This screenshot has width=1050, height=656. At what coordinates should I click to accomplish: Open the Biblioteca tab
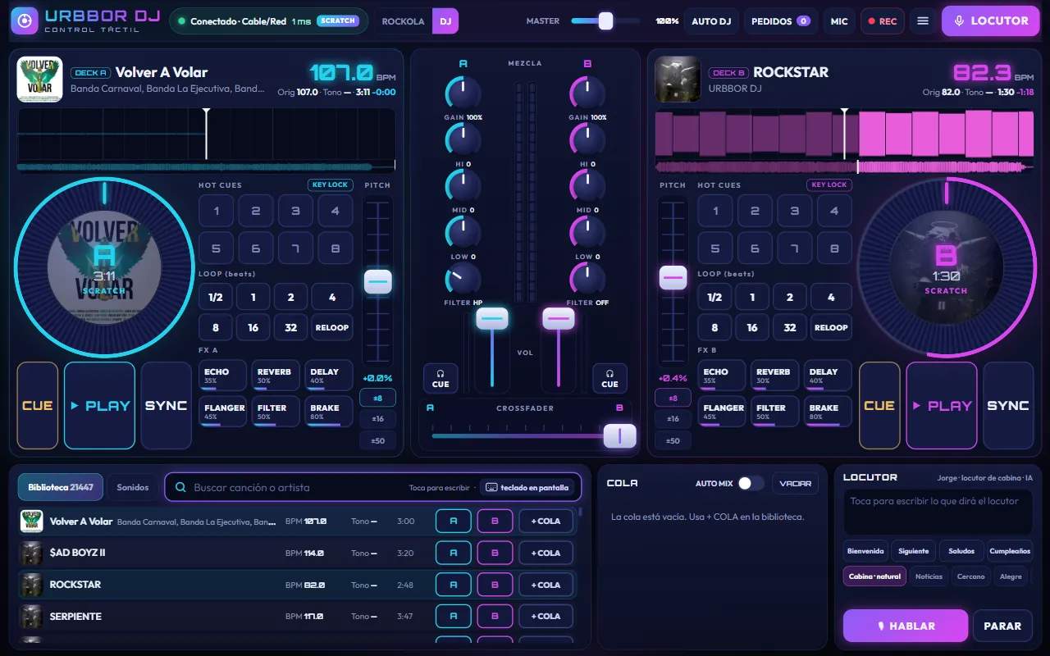61,487
